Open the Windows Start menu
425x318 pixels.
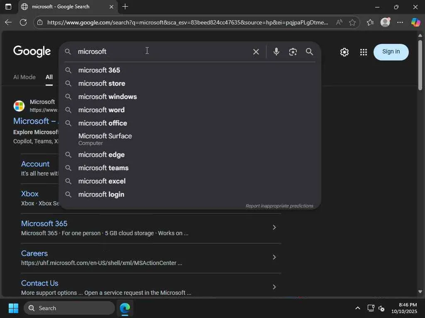(x=13, y=308)
